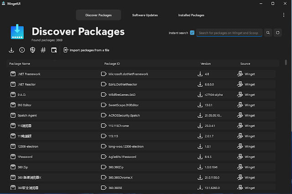Click the package icon beside 010 Editor
Image resolution: width=292 pixels, height=194 pixels.
pos(13,105)
